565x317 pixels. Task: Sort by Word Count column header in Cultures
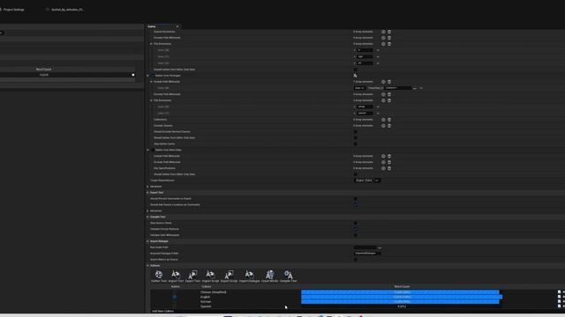[x=402, y=286]
